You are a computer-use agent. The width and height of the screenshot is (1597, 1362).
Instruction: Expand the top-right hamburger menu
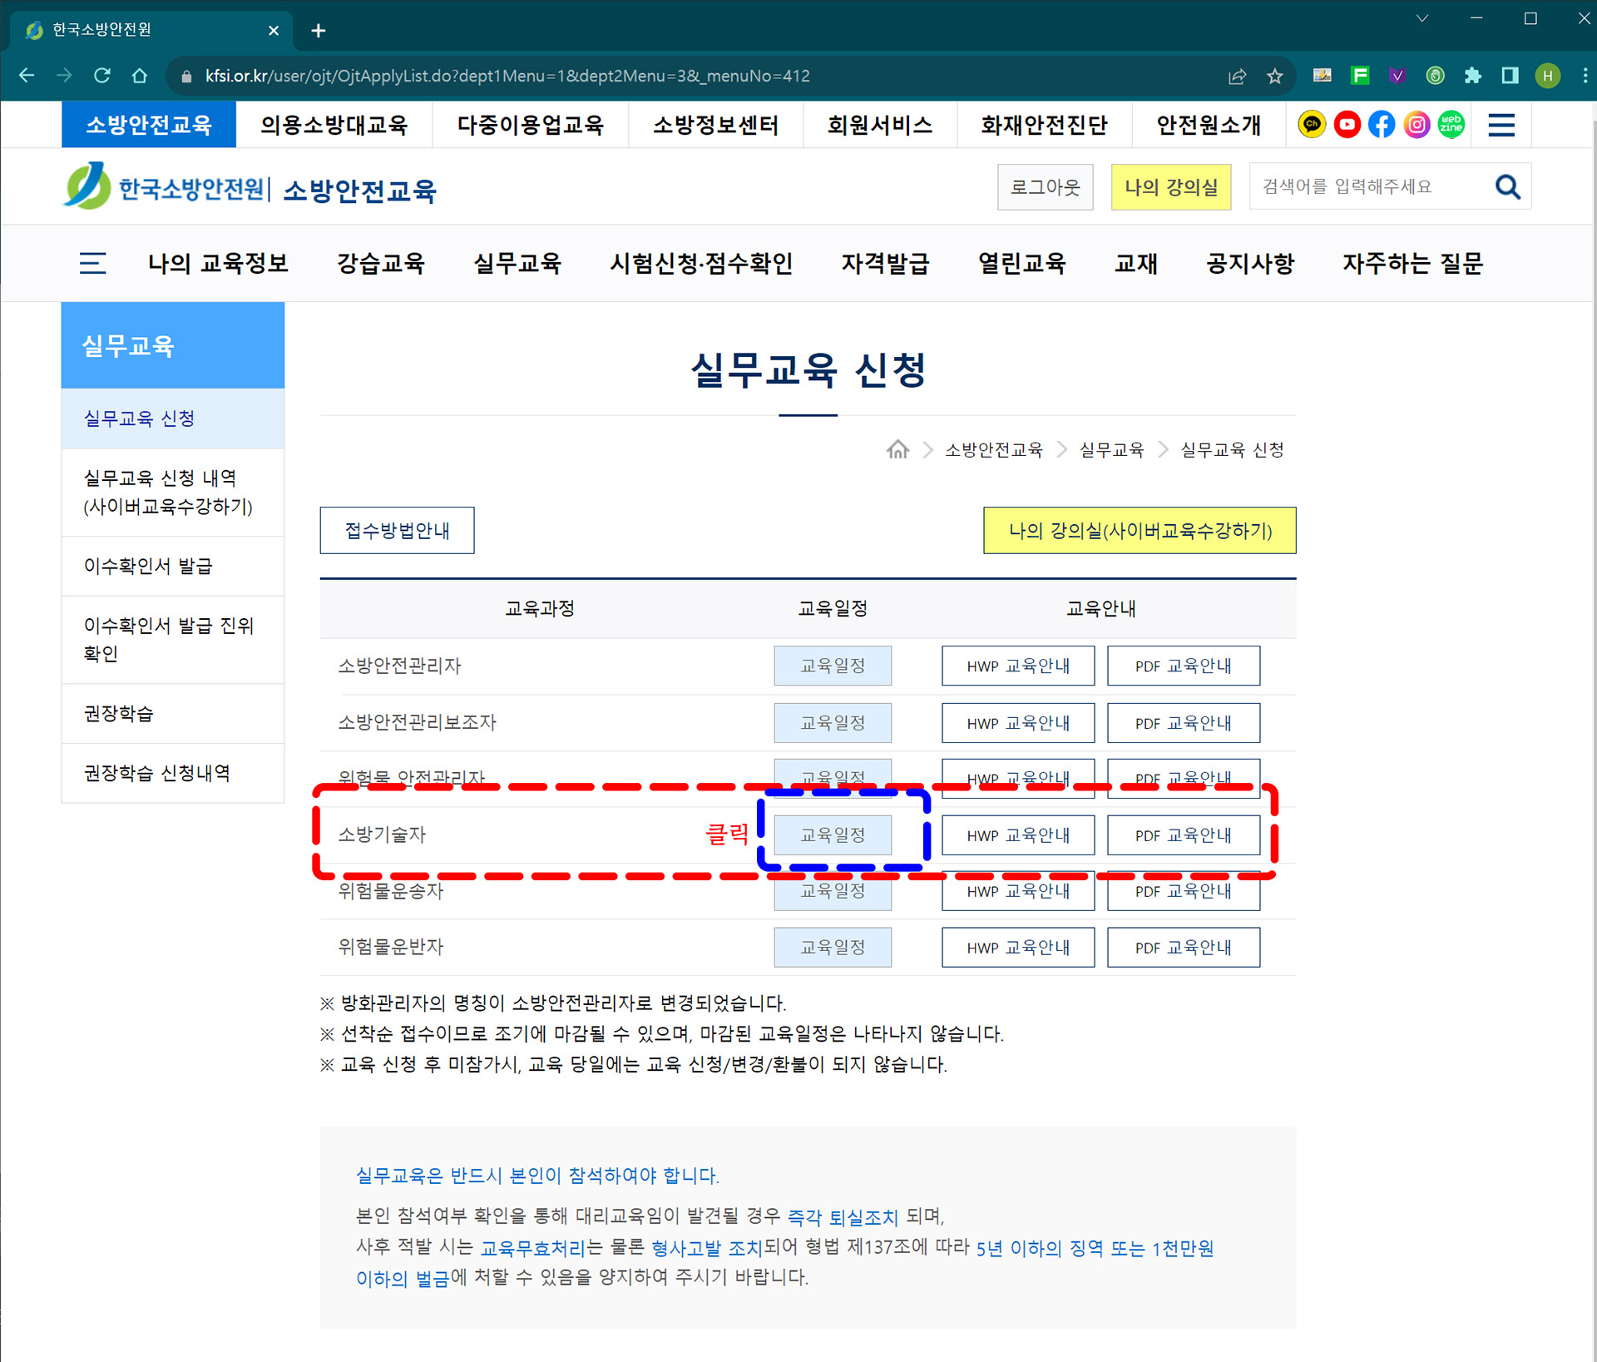1501,125
